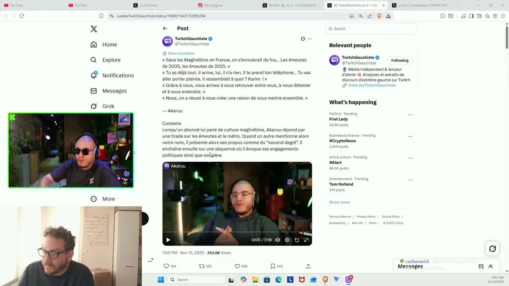Switch to the x.com/home tab
The height and width of the screenshot is (286, 509).
[x=162, y=5]
